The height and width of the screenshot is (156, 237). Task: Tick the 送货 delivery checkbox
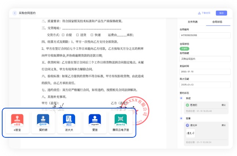[77, 35]
